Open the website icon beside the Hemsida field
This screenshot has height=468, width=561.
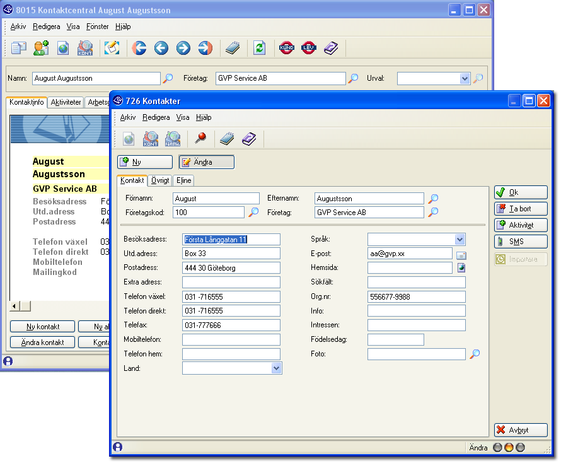461,267
